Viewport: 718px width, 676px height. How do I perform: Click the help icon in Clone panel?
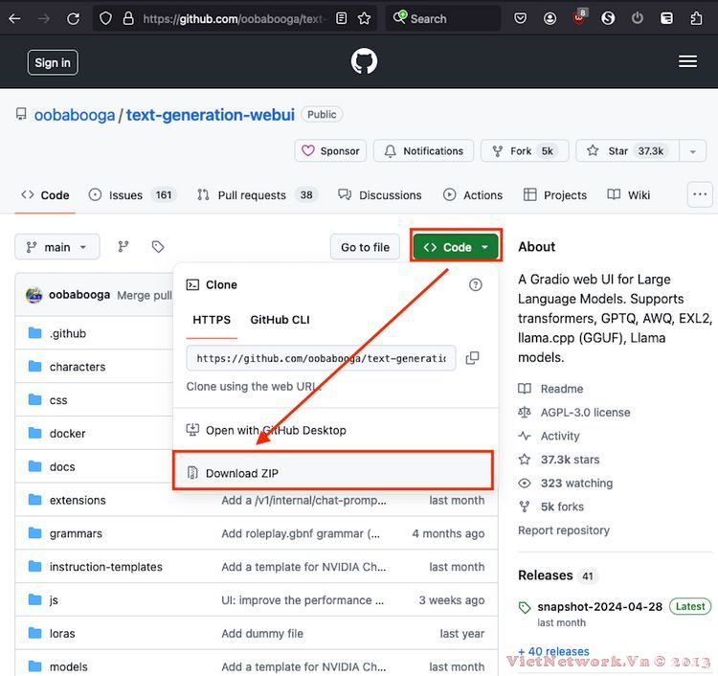click(476, 284)
